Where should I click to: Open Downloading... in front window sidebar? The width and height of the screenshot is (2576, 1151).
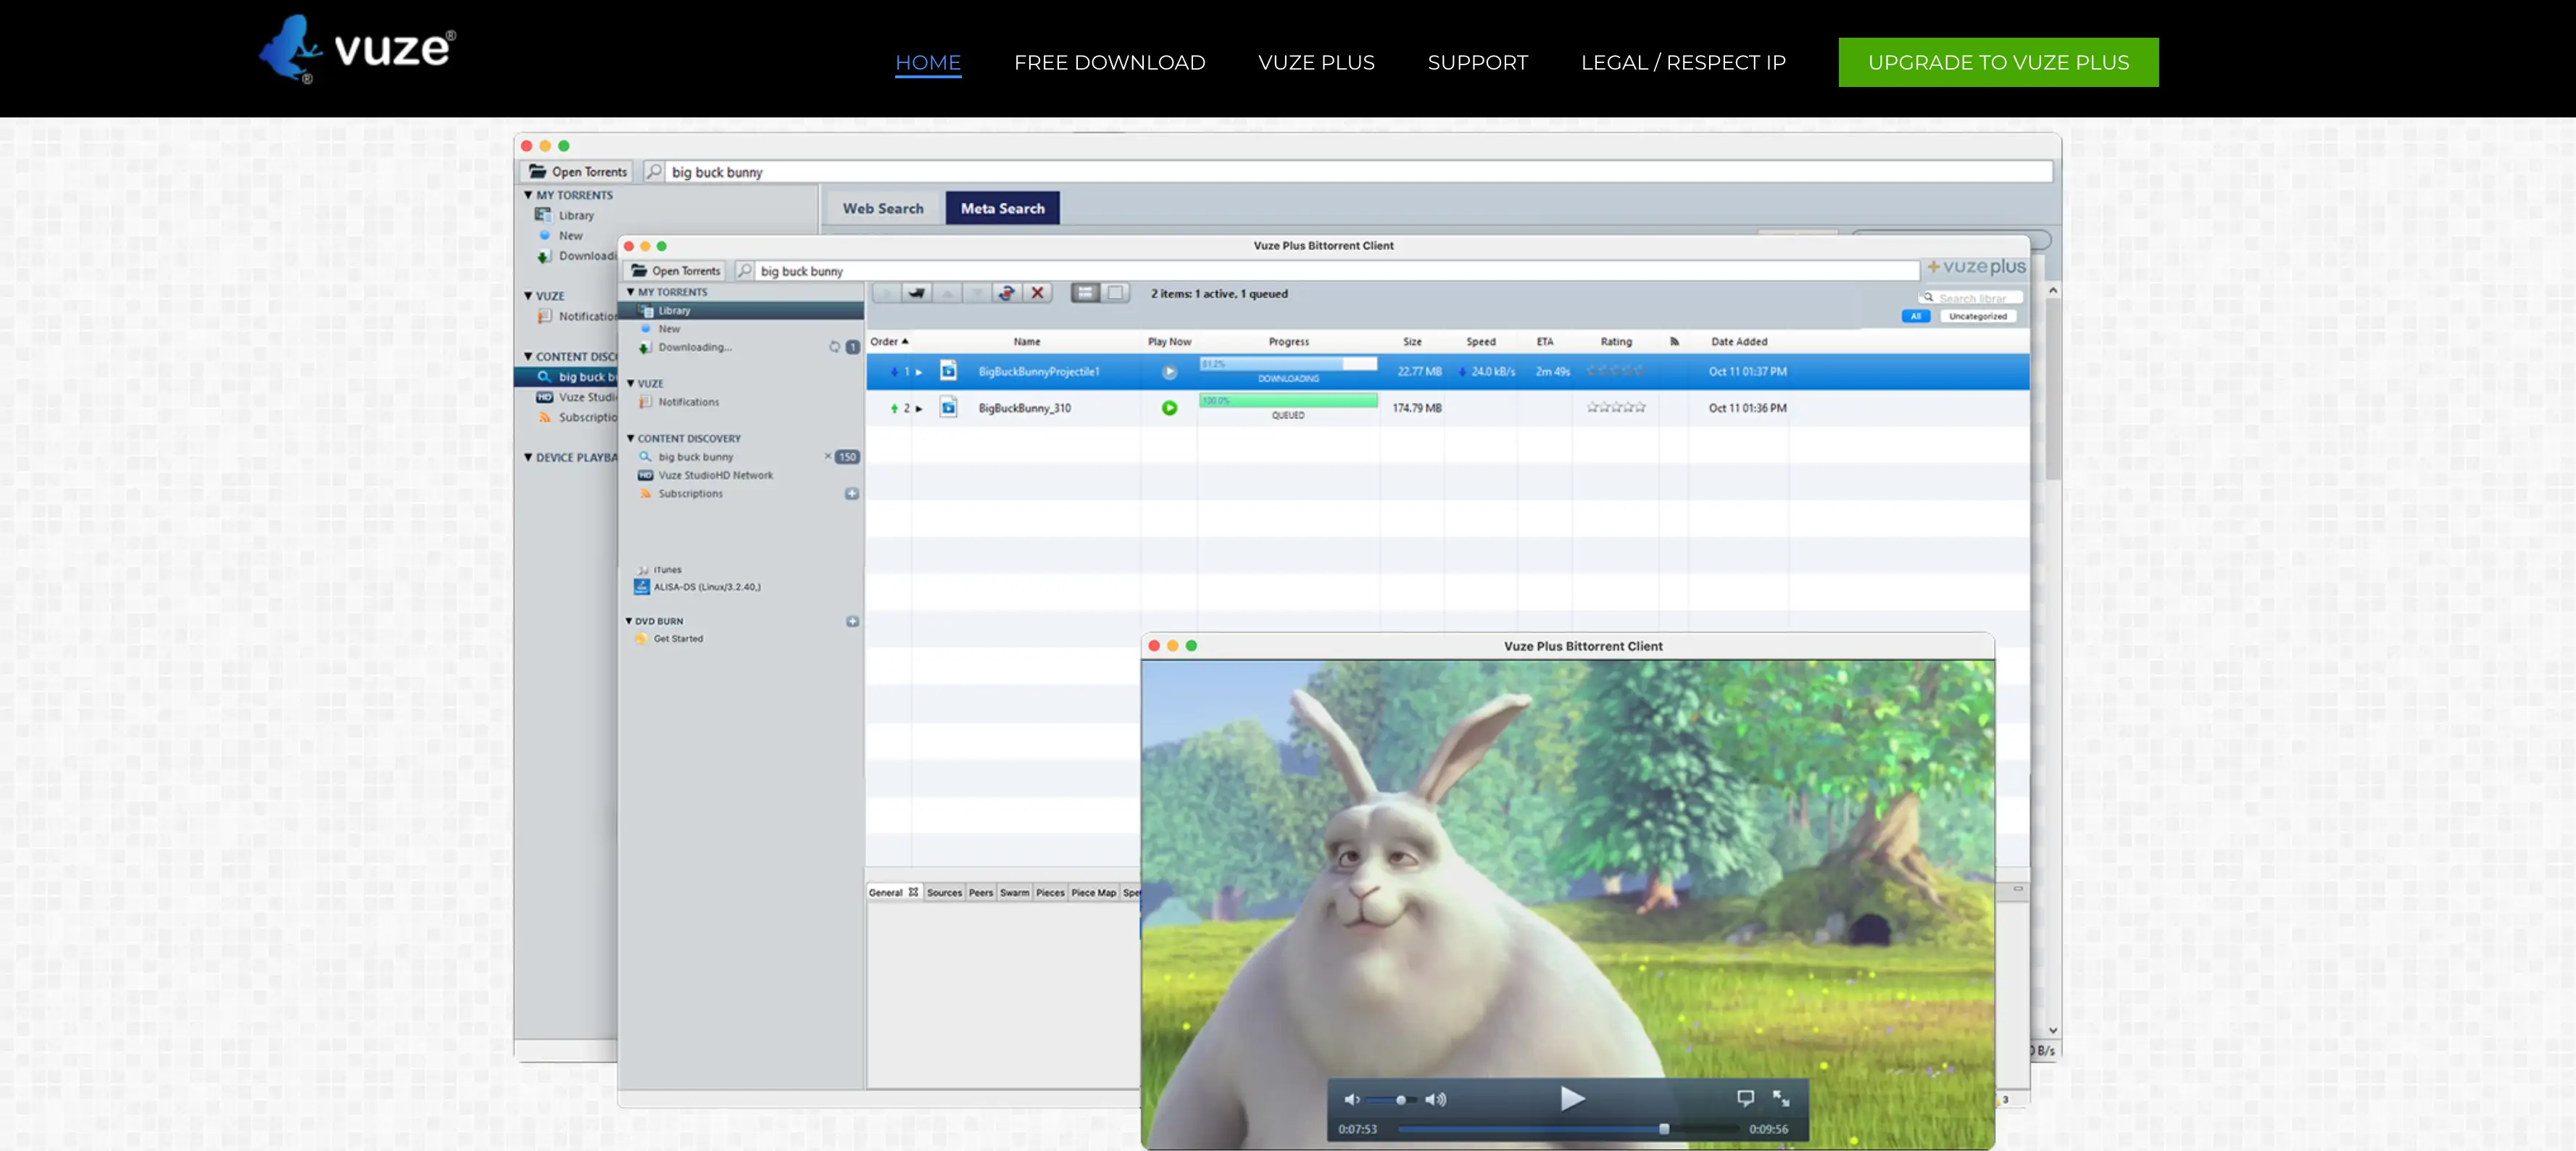click(694, 347)
